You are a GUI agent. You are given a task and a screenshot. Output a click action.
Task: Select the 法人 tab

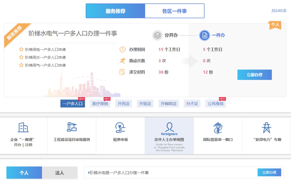click(60, 173)
